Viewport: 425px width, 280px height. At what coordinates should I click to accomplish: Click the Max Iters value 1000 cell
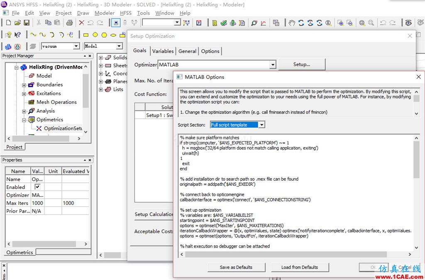pyautogui.click(x=37, y=203)
